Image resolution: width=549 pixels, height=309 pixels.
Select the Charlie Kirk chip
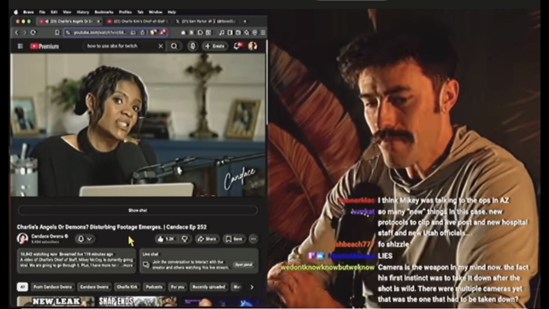(x=127, y=287)
